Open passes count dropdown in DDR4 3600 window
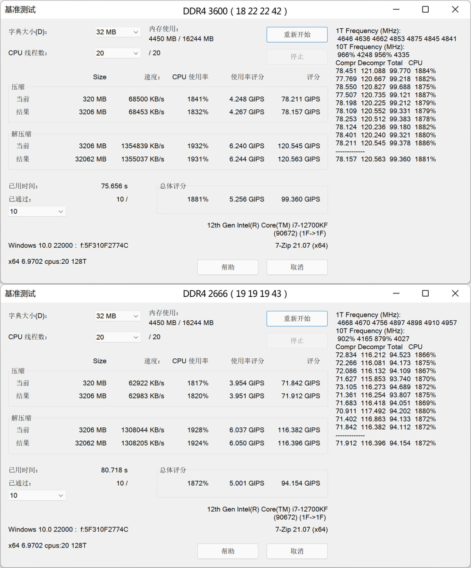The image size is (471, 568). point(37,211)
